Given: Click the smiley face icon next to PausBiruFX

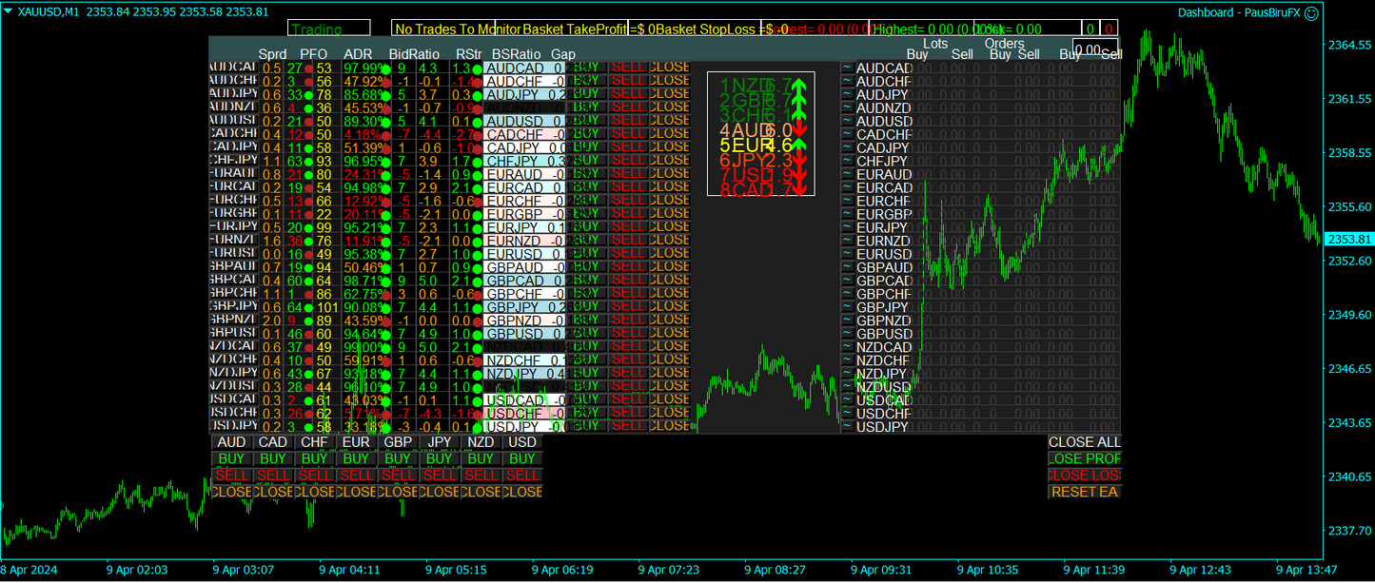Looking at the screenshot, I should point(1312,12).
